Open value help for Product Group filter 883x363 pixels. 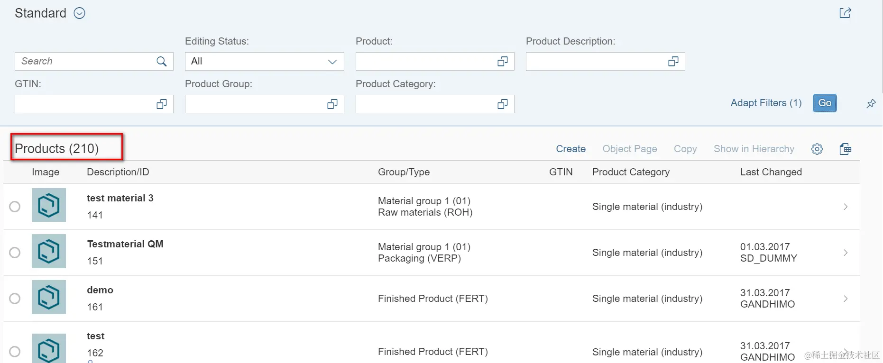click(332, 104)
